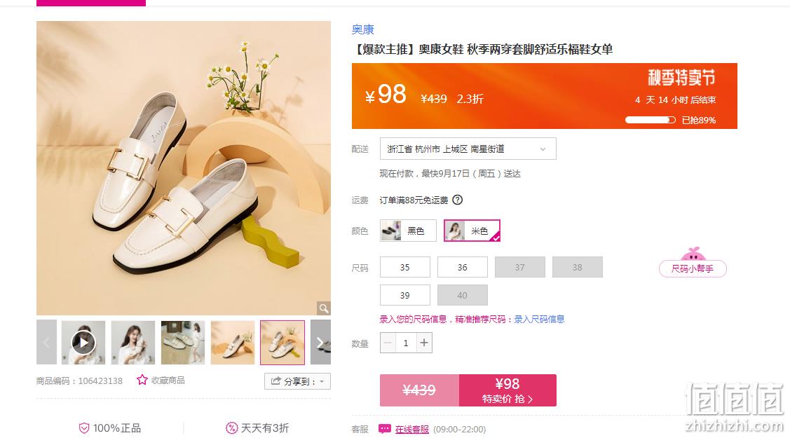The height and width of the screenshot is (438, 790).
Task: Click the online customer service chat icon
Action: coord(385,429)
